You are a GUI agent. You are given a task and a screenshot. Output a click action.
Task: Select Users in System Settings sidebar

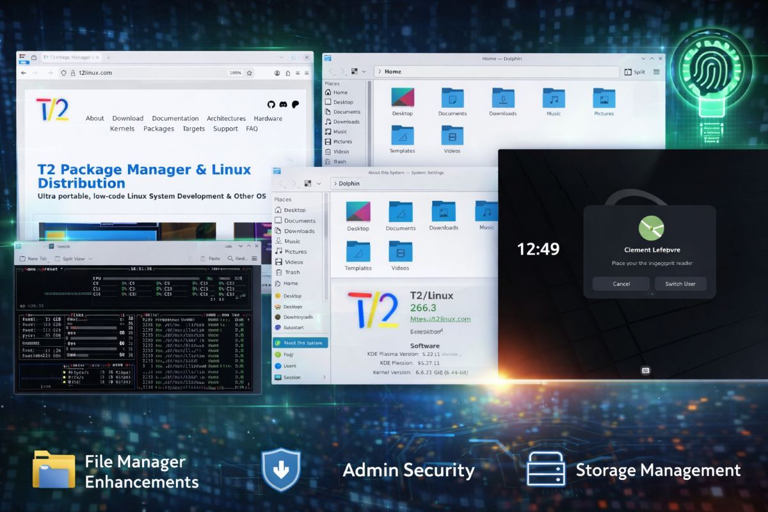(285, 365)
